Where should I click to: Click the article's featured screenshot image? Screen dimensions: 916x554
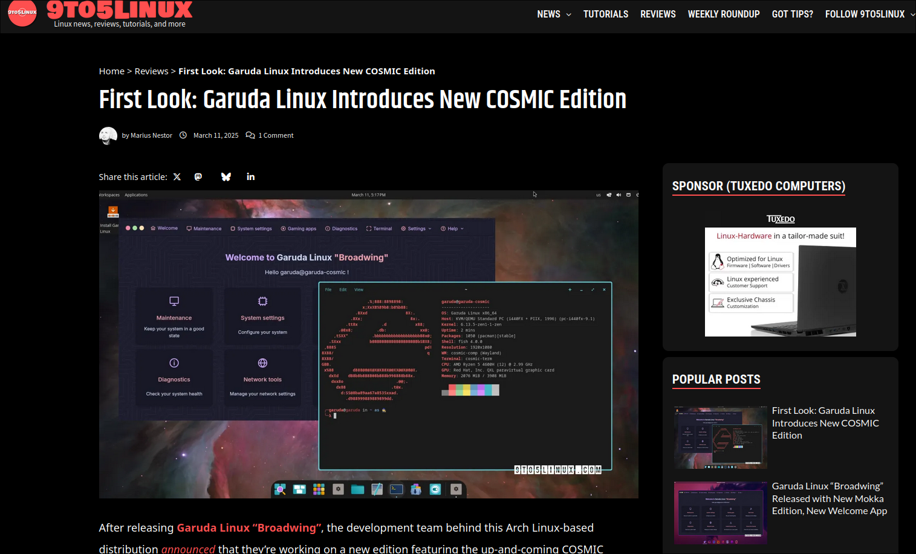coord(369,344)
